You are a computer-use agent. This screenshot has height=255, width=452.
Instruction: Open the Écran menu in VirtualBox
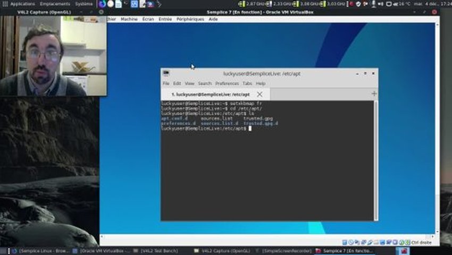tap(148, 19)
